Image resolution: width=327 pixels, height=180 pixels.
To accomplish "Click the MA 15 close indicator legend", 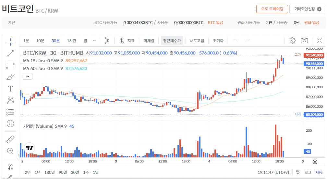I will 43,61.
